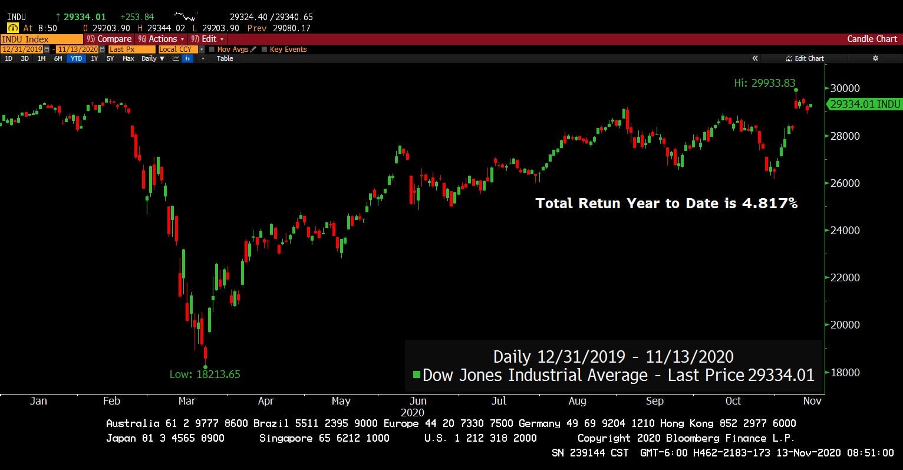Click the Candle Chart title label

coord(872,39)
